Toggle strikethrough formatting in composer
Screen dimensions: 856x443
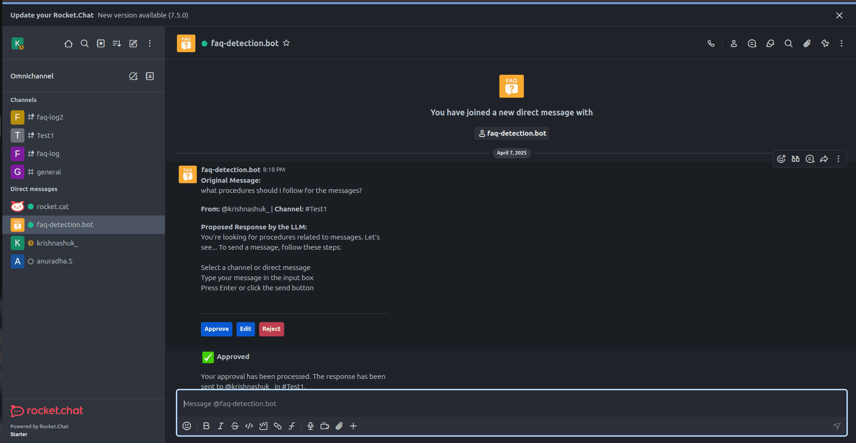(235, 426)
